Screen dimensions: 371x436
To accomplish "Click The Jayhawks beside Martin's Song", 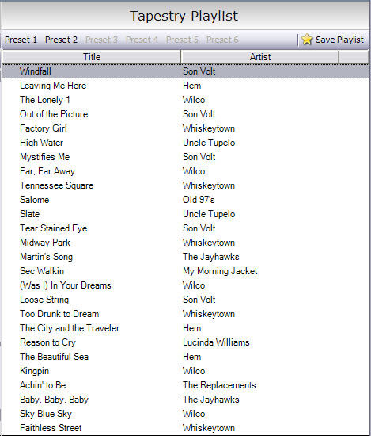I will 211,257.
